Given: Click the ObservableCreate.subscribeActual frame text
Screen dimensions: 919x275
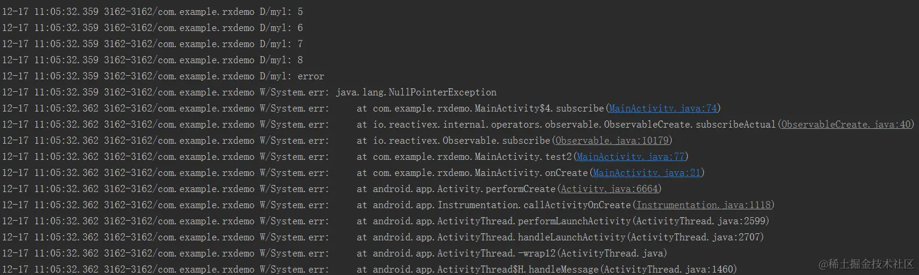Looking at the screenshot, I should [x=575, y=125].
